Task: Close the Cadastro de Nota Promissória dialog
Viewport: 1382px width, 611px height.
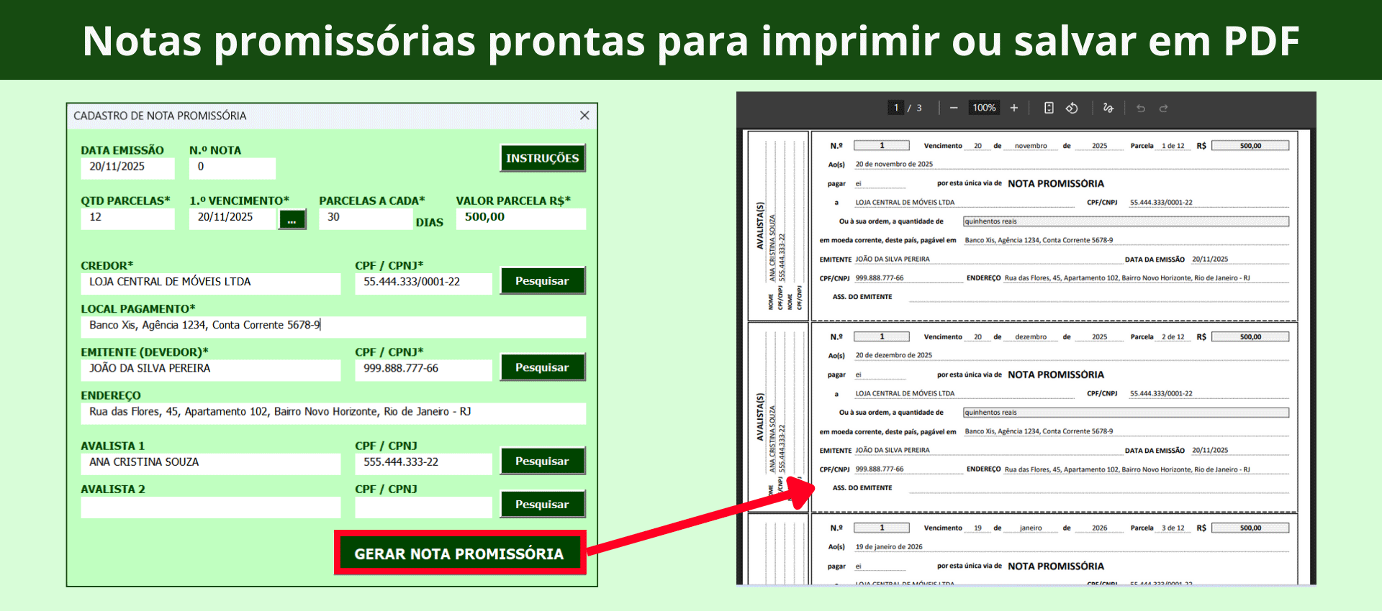Action: (584, 115)
